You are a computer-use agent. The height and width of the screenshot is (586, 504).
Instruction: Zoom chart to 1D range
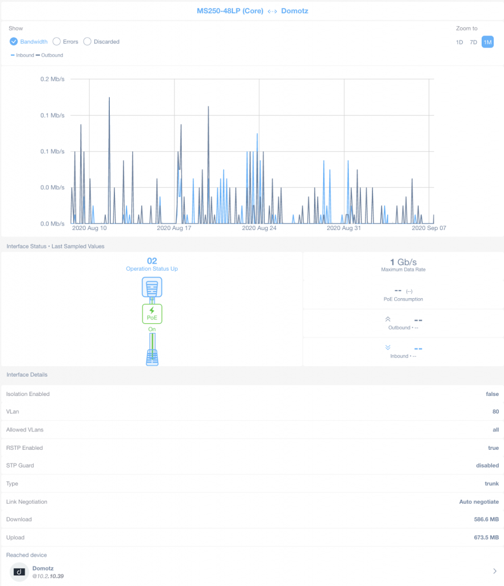coord(459,42)
